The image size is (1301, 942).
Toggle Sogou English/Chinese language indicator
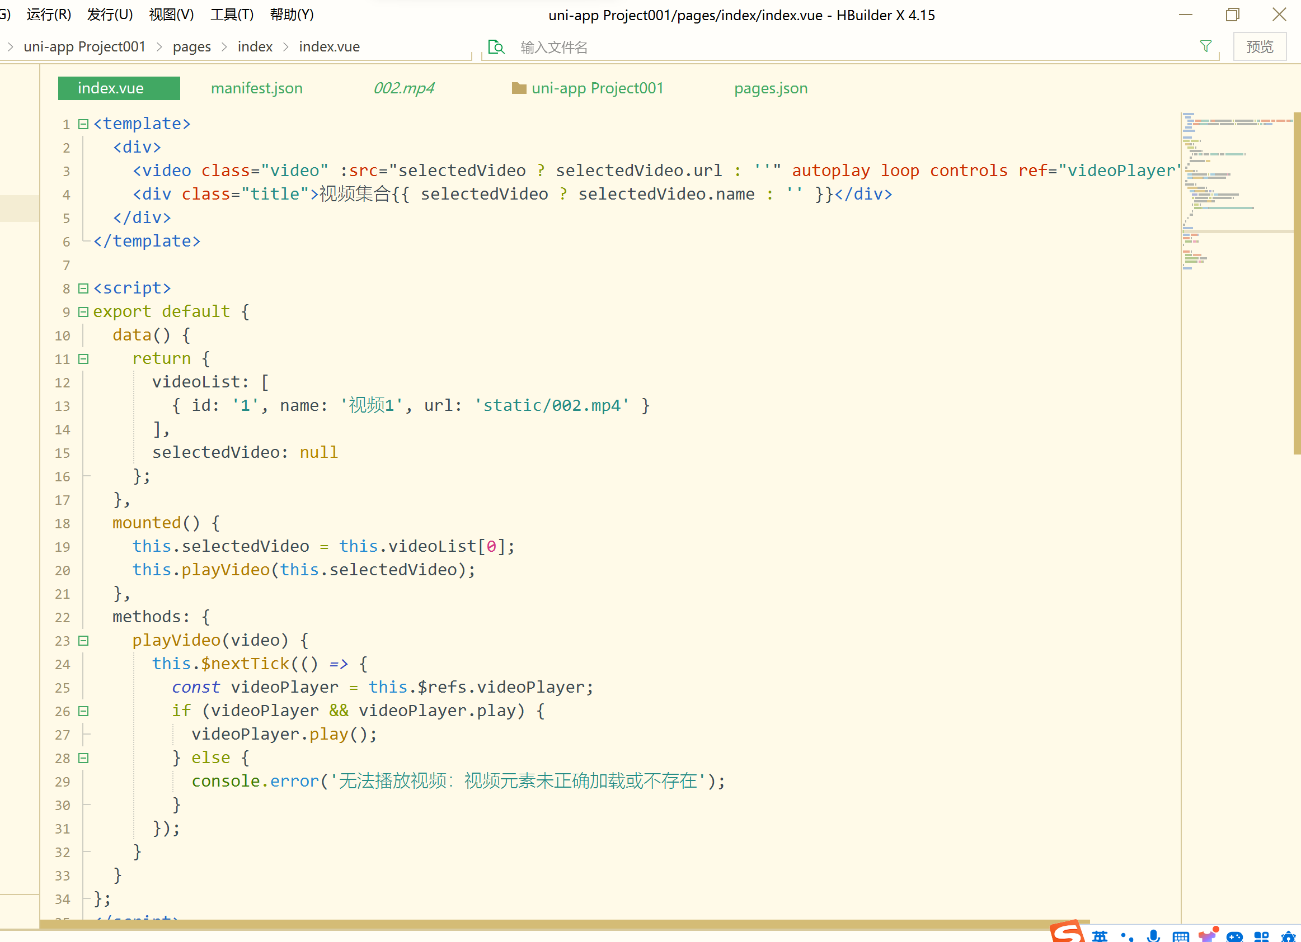click(x=1099, y=936)
